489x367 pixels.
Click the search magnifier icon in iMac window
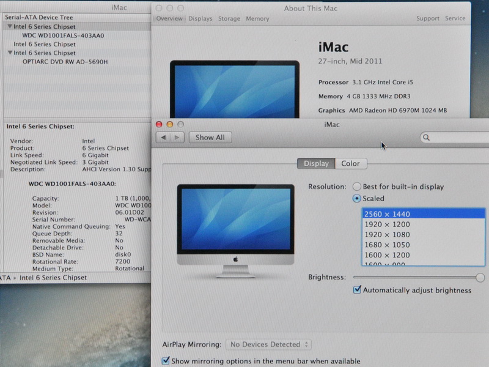click(x=426, y=137)
